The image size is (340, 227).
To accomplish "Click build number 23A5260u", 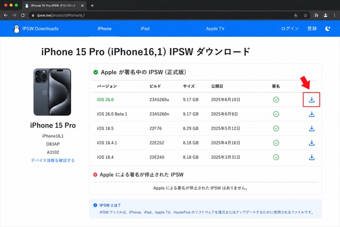I will coord(159,100).
